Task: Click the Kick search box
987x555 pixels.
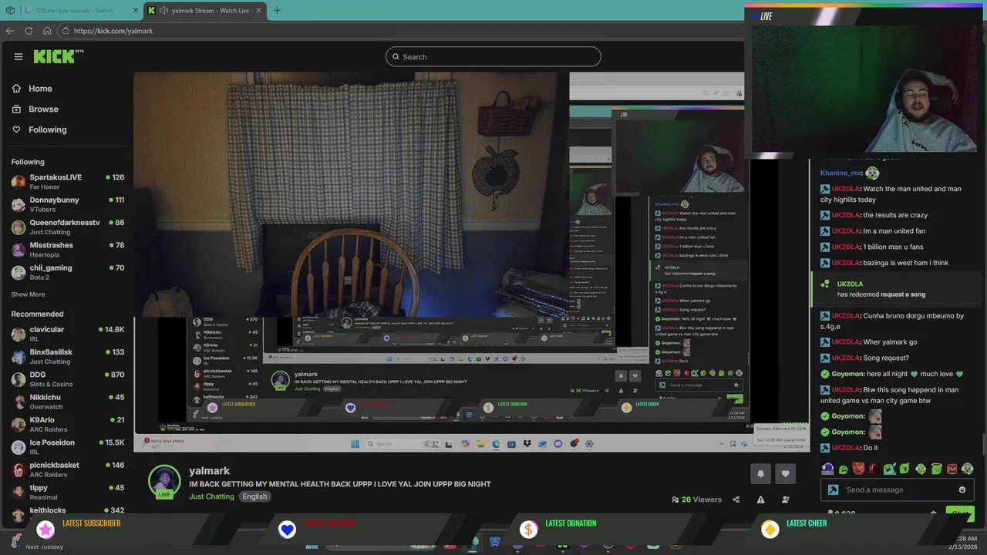Action: (493, 56)
